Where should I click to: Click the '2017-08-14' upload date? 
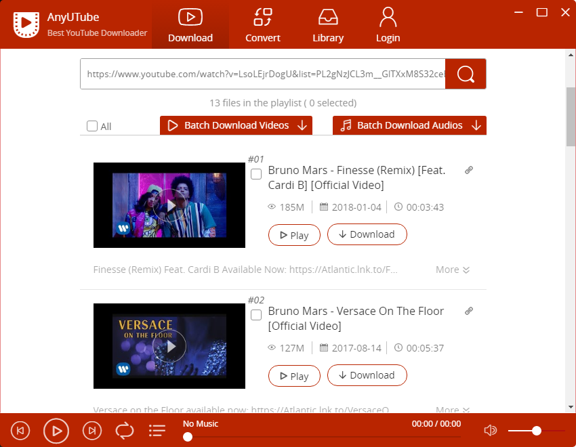pos(356,348)
